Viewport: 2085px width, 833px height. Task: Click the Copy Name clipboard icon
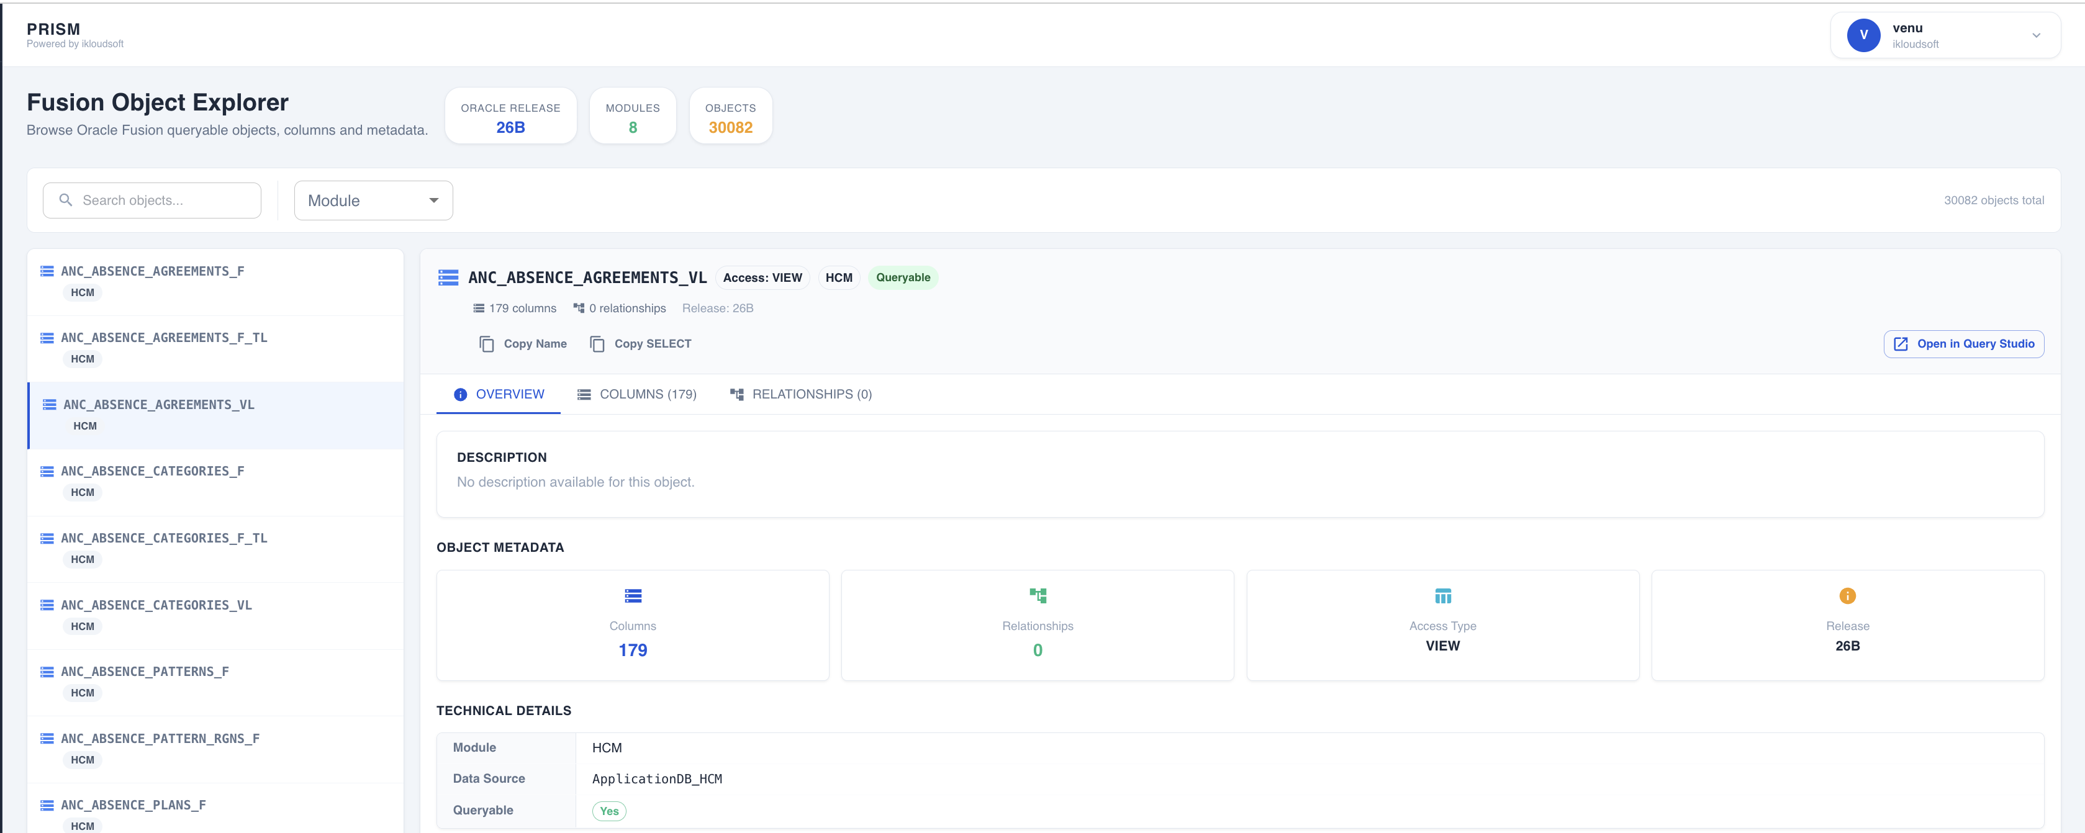click(x=486, y=344)
